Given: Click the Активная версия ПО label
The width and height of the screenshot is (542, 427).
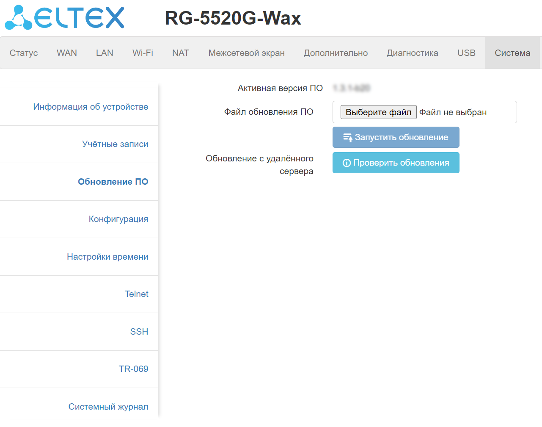Looking at the screenshot, I should tap(280, 88).
